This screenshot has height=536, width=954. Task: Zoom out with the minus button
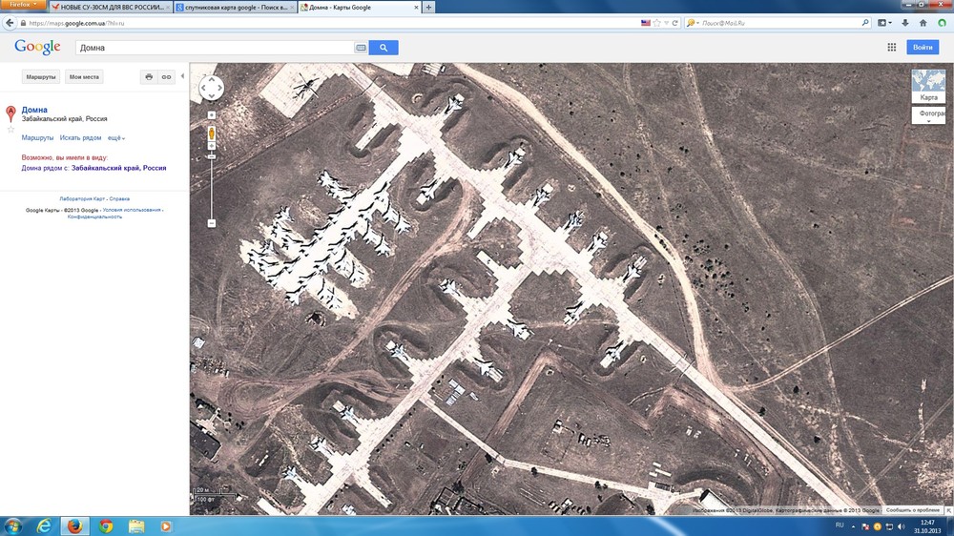211,223
